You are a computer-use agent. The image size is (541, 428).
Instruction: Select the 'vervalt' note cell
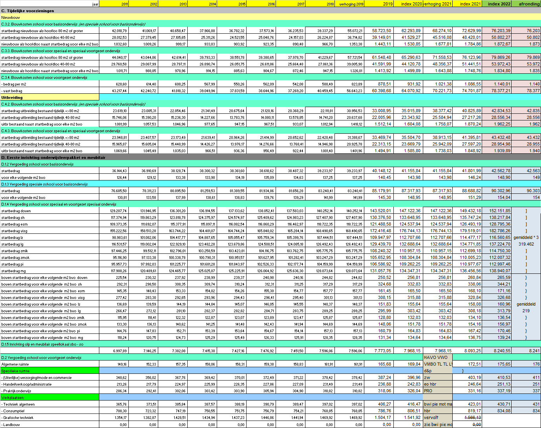click(x=437, y=417)
